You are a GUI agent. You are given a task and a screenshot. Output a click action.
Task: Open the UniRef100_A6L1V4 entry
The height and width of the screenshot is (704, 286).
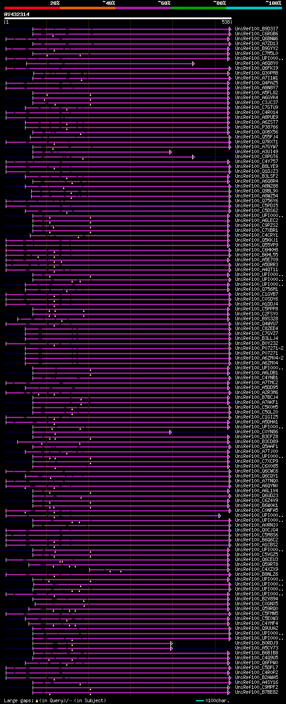coord(257,490)
